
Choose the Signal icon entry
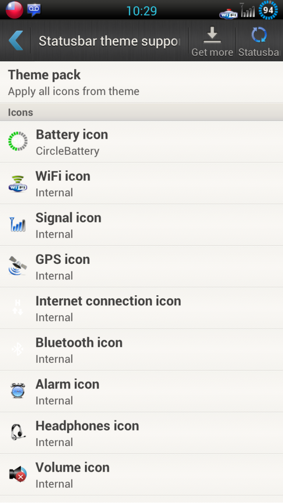141,225
